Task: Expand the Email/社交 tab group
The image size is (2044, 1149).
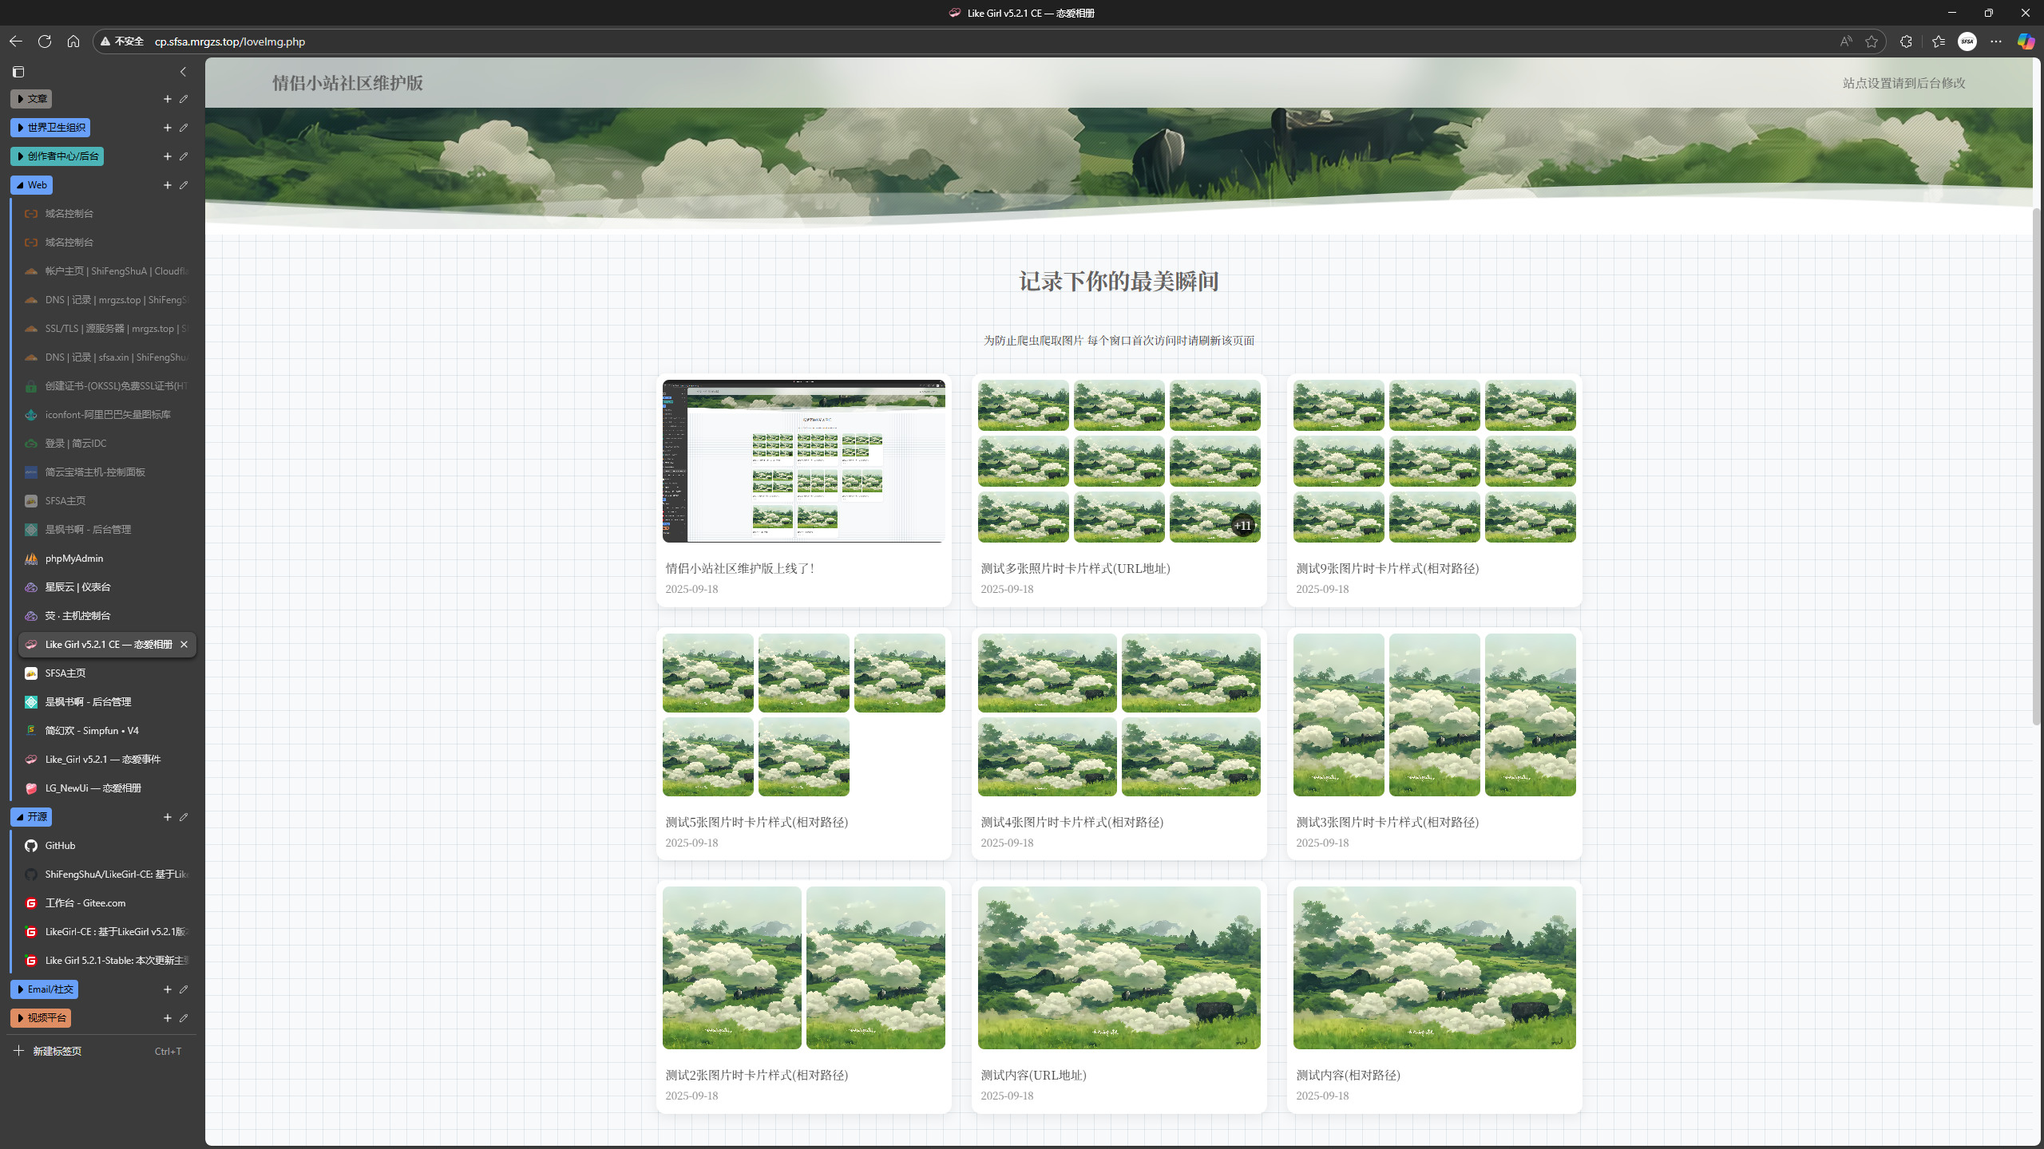Action: (44, 989)
